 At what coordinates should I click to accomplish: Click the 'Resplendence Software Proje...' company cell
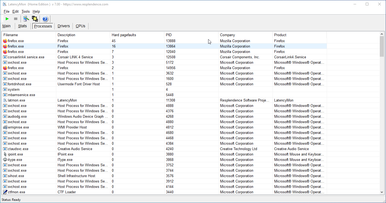(245, 100)
